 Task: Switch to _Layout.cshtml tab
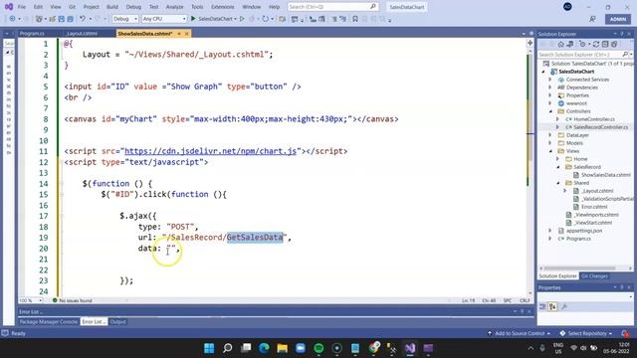(82, 34)
